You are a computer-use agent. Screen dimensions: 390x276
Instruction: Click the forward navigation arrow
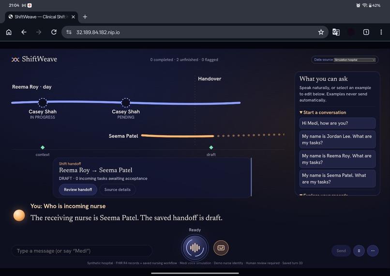[39, 32]
